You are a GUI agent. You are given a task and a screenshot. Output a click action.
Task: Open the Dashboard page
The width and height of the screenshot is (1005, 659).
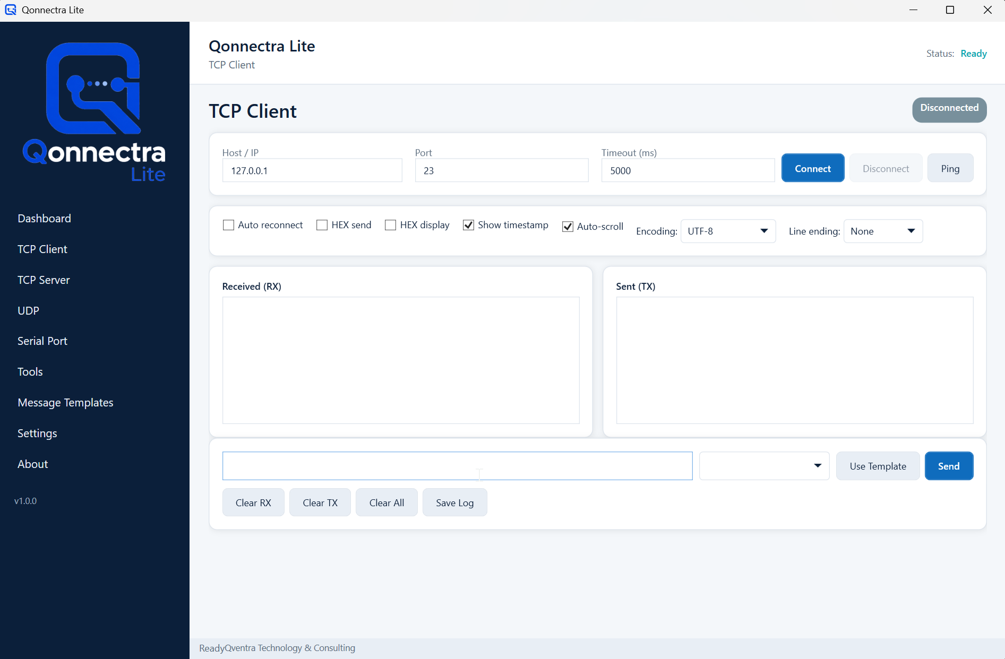[44, 219]
